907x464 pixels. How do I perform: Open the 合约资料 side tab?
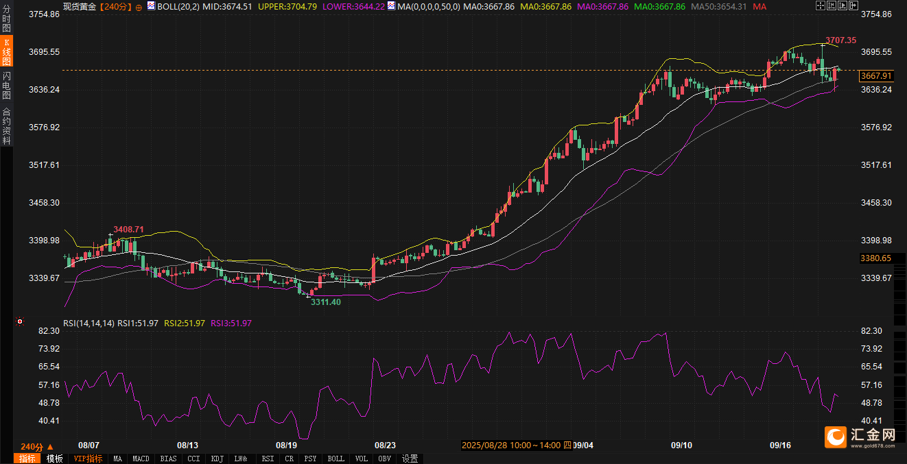(x=6, y=126)
